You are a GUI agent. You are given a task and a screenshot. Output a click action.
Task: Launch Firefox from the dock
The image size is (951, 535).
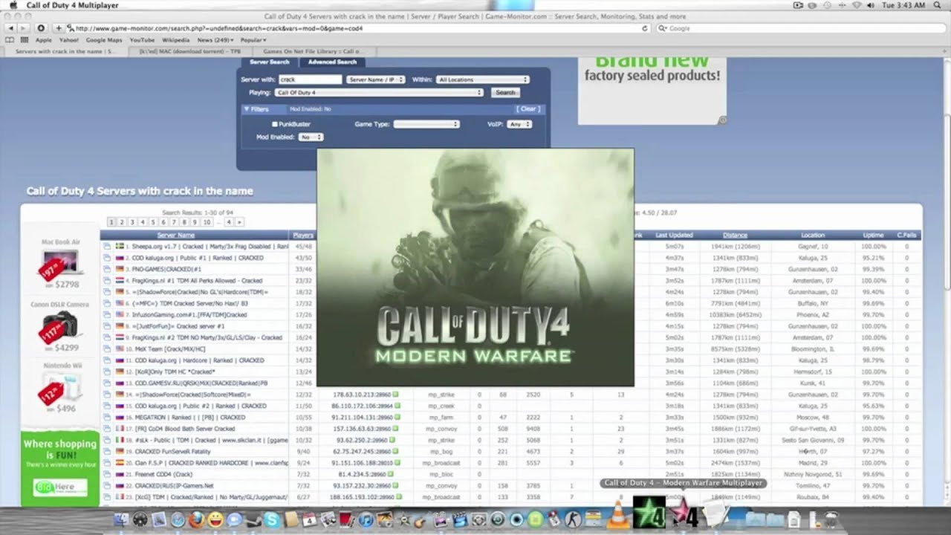(x=197, y=519)
